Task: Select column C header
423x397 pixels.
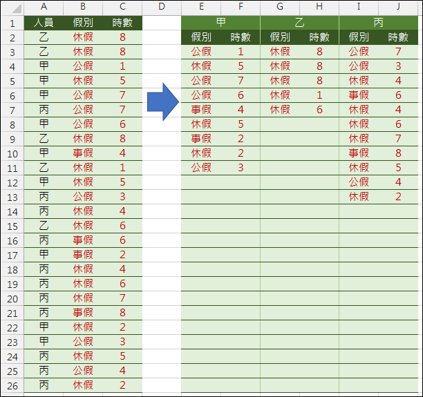Action: pyautogui.click(x=122, y=7)
